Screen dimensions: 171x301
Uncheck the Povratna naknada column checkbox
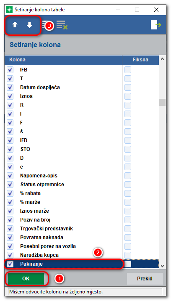[x=10, y=238]
